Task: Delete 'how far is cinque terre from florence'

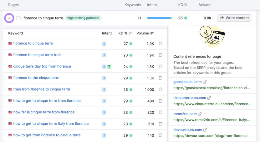Action: (160, 112)
